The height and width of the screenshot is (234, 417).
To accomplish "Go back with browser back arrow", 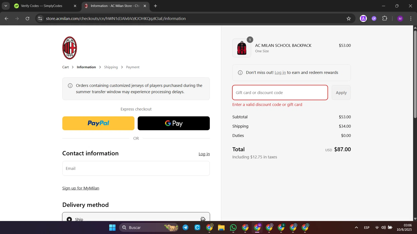I will click(6, 19).
